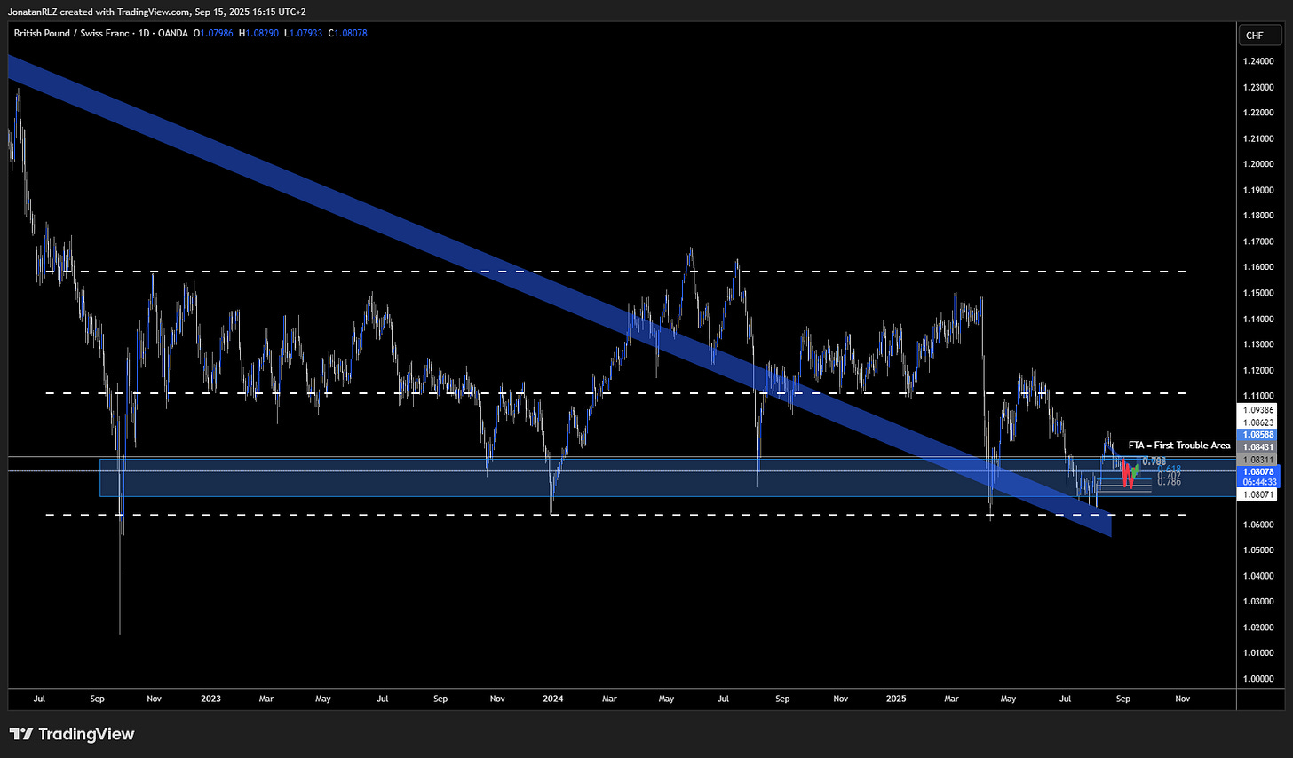Click the 1.08071 white price label
1293x758 pixels.
coord(1258,494)
